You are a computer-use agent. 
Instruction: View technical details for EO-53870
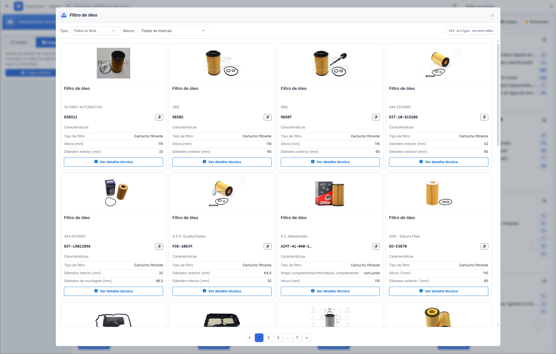point(439,291)
